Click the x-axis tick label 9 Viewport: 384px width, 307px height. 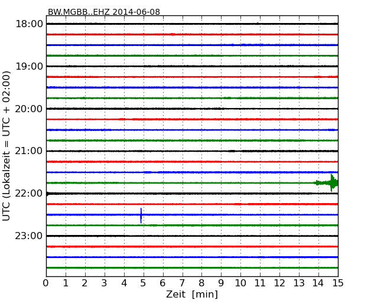click(x=221, y=283)
